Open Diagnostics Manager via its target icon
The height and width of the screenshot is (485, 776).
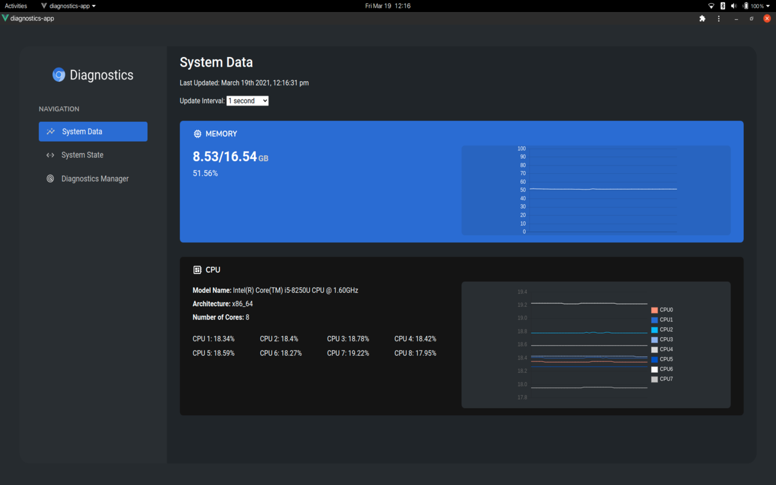point(50,178)
